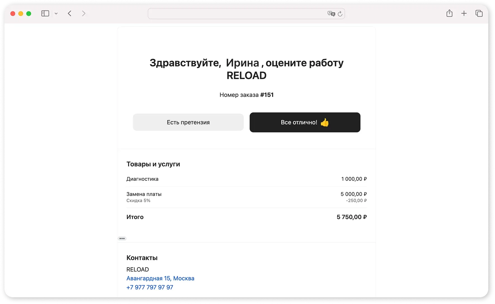This screenshot has width=495, height=304.
Task: Open the Safari sidebar
Action: (45, 13)
